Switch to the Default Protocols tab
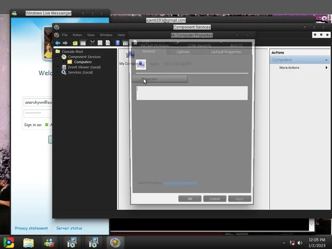 pos(155,45)
